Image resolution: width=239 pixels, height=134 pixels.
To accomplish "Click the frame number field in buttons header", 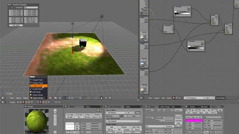I will (58, 102).
